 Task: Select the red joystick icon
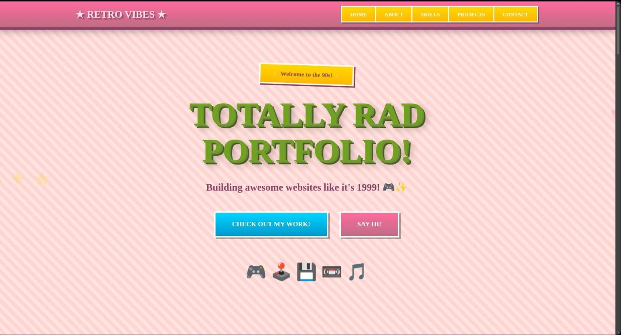pyautogui.click(x=281, y=272)
